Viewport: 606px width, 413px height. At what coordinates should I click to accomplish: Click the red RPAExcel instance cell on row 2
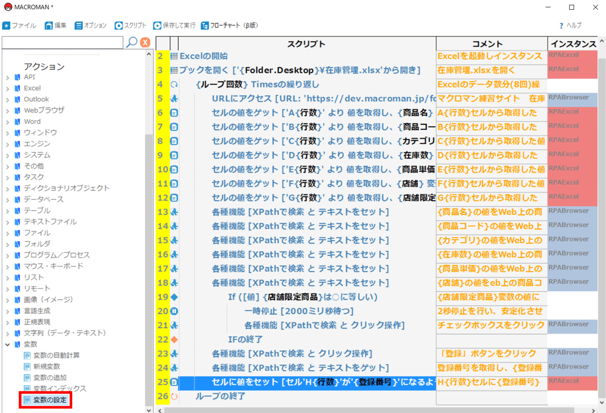tap(572, 57)
